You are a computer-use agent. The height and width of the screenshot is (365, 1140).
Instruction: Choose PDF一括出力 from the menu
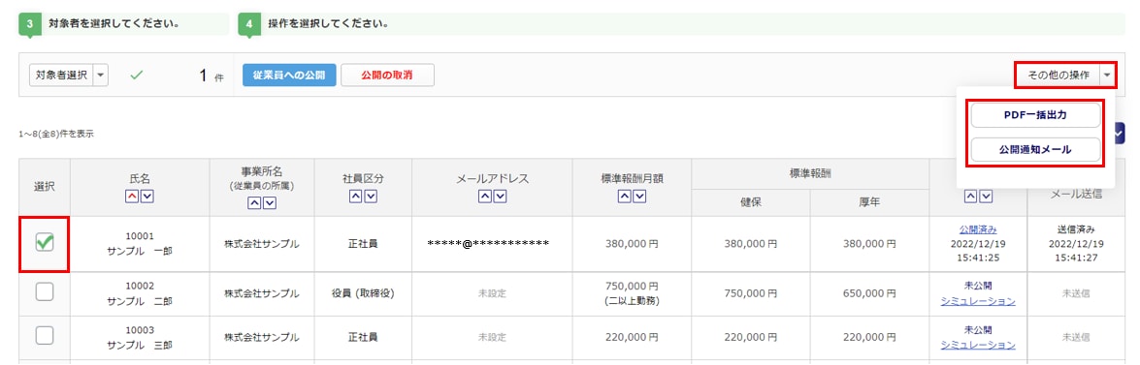(x=1035, y=115)
